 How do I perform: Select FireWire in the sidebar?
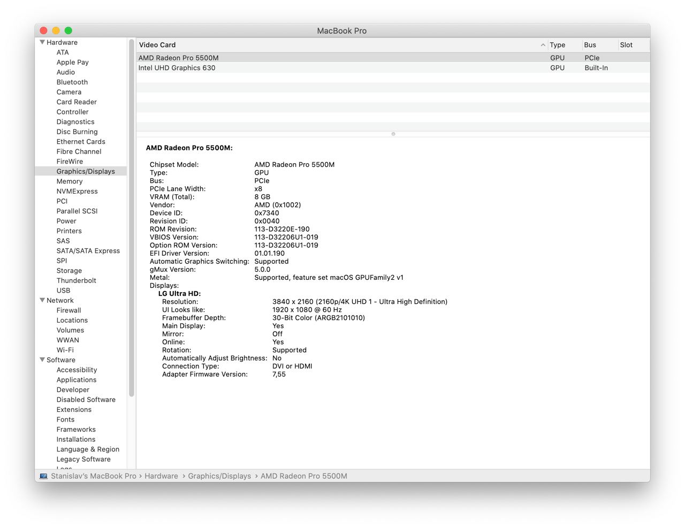pos(70,161)
